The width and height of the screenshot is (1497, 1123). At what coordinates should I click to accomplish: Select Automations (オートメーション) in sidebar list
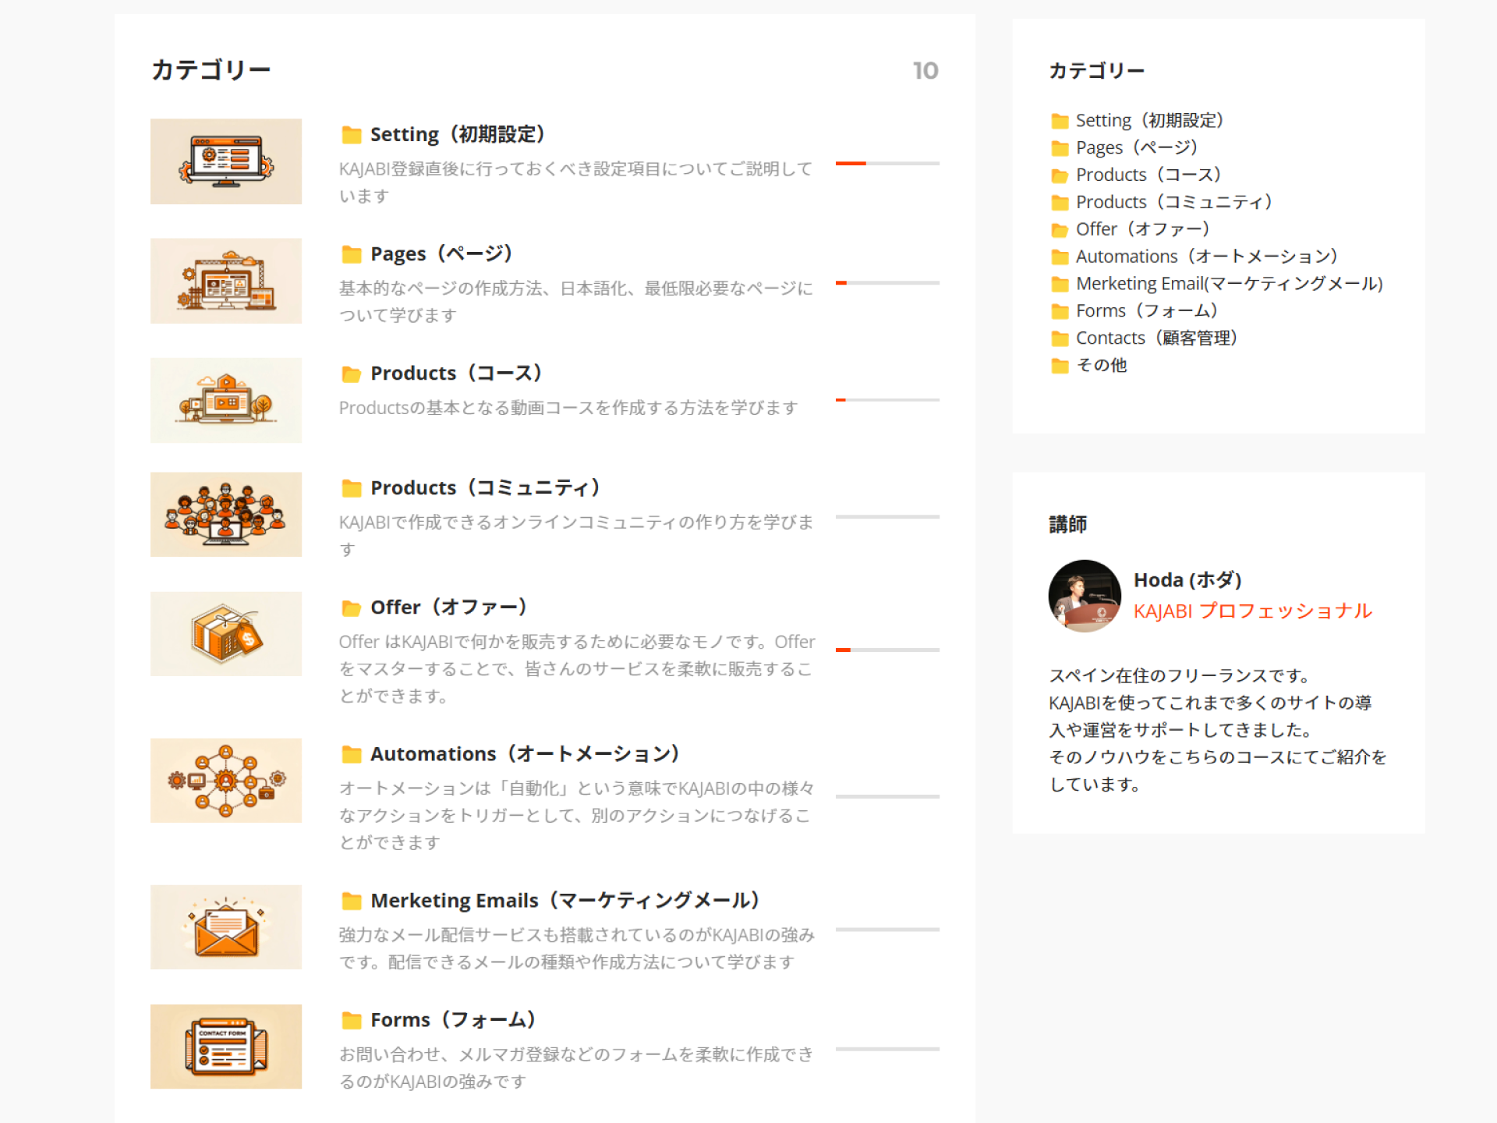pos(1206,257)
